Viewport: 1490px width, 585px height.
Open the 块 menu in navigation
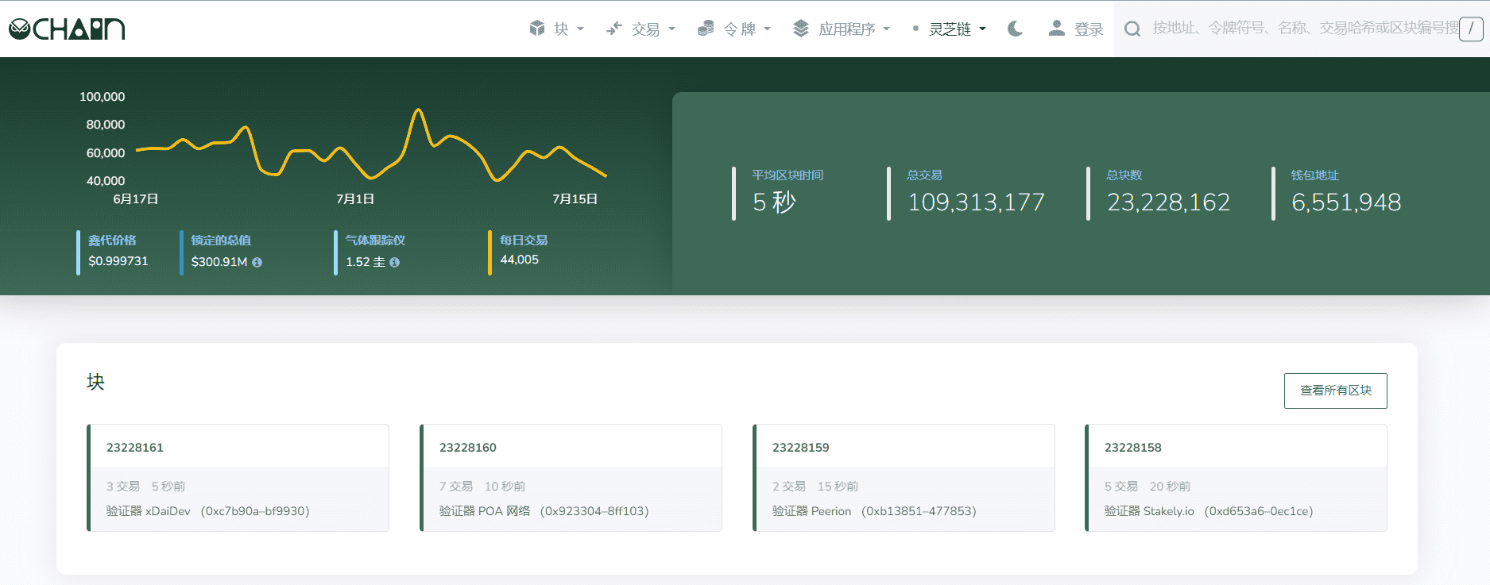tap(561, 29)
